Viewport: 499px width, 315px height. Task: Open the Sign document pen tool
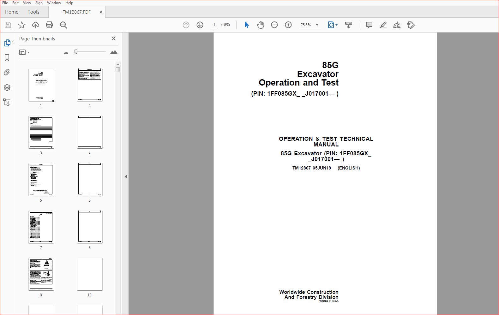point(397,25)
